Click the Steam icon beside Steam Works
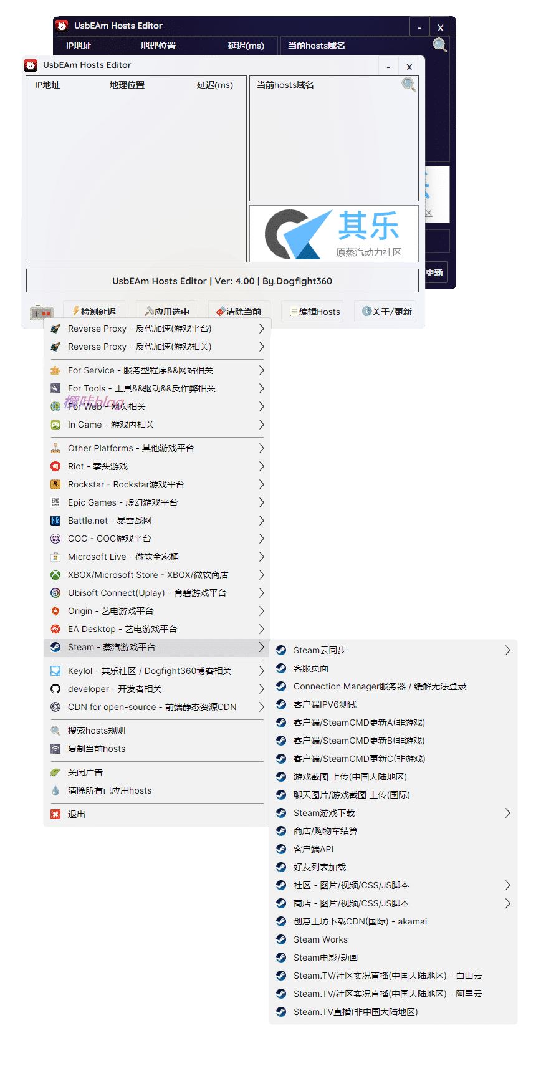541x1066 pixels. [281, 939]
